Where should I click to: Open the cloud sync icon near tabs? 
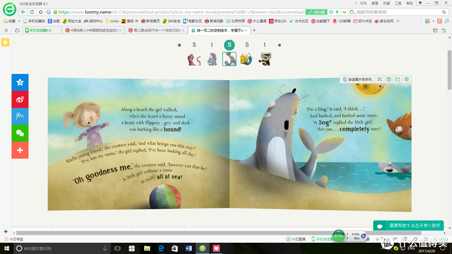17,30
